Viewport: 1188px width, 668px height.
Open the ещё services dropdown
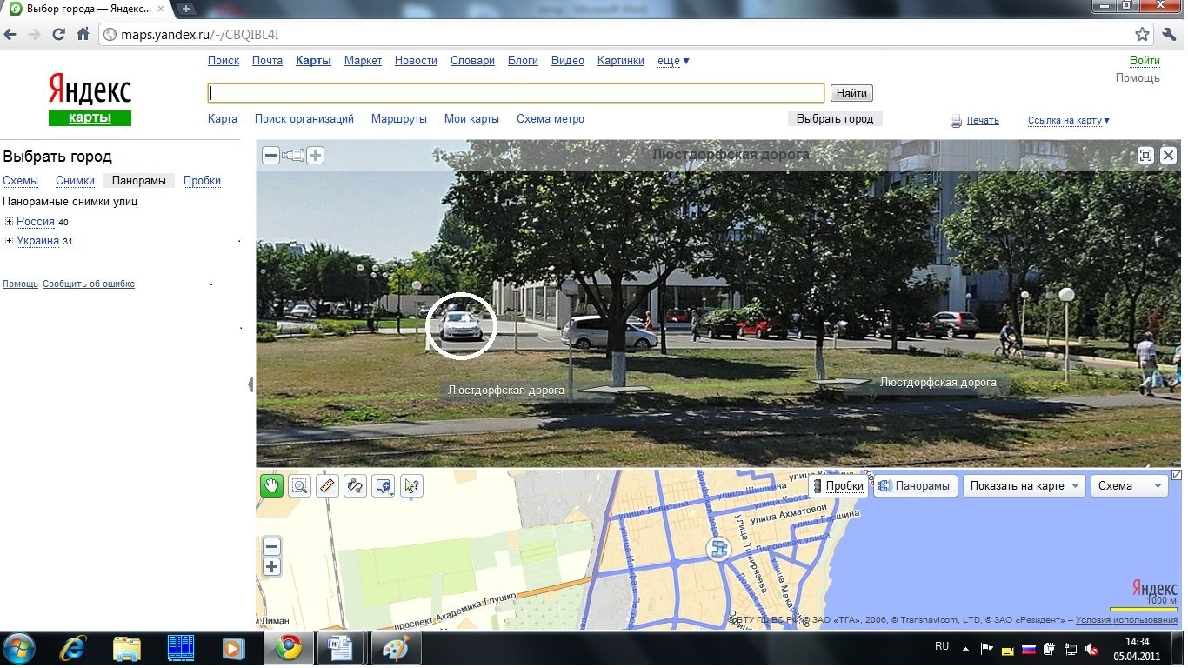[x=673, y=61]
